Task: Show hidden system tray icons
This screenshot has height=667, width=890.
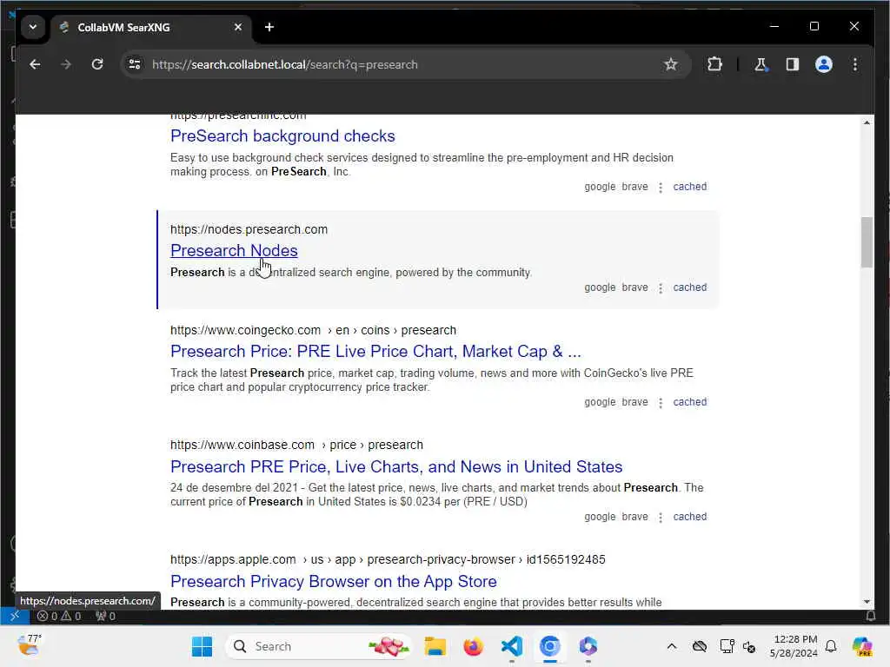Action: pyautogui.click(x=672, y=646)
